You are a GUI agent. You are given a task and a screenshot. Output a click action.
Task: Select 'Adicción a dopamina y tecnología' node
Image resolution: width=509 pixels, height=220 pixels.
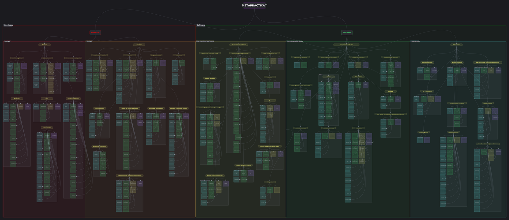coord(240,53)
